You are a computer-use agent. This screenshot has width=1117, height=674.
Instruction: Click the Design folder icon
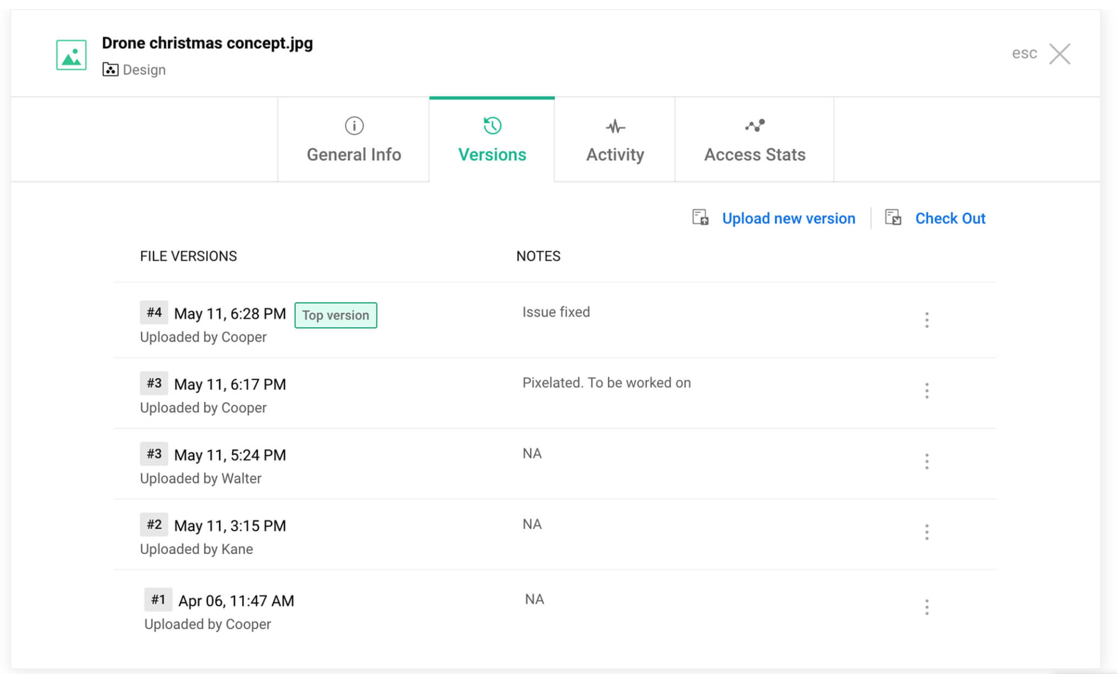pos(110,69)
